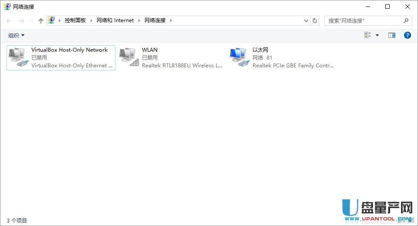Go up one folder level

click(41, 20)
